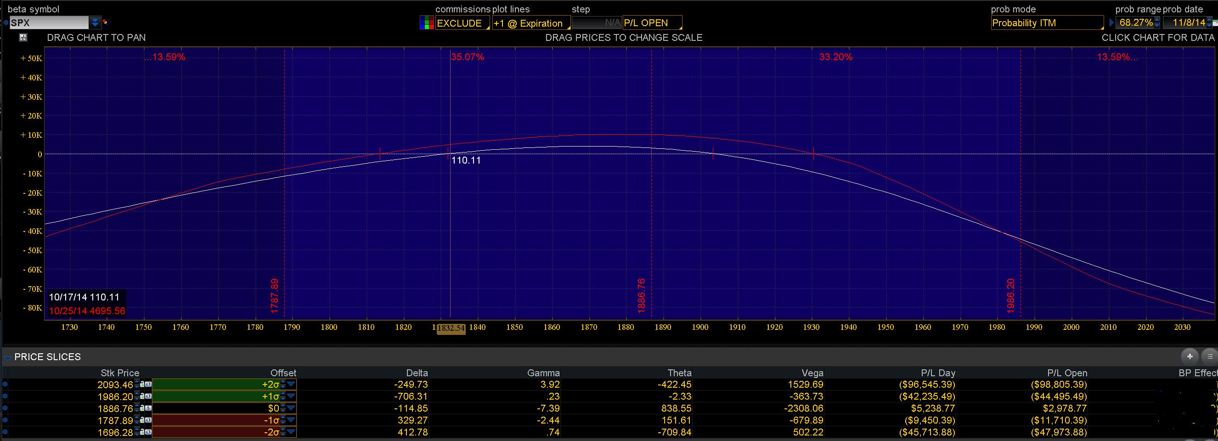
Task: Click the lock icon in the 1886.76 row
Action: coord(142,408)
